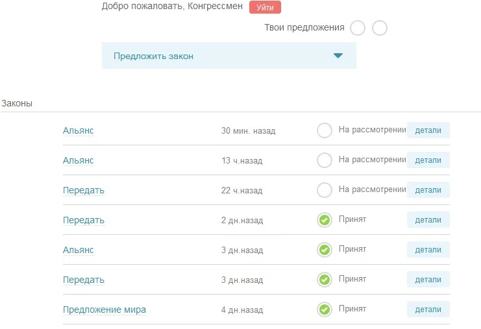Select second circle next to Твои предложения
Screen dimensions: 481x329
[380, 28]
